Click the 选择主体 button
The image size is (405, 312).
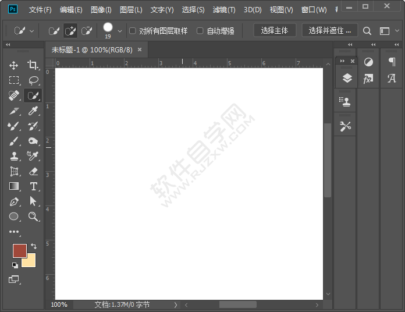tap(275, 30)
